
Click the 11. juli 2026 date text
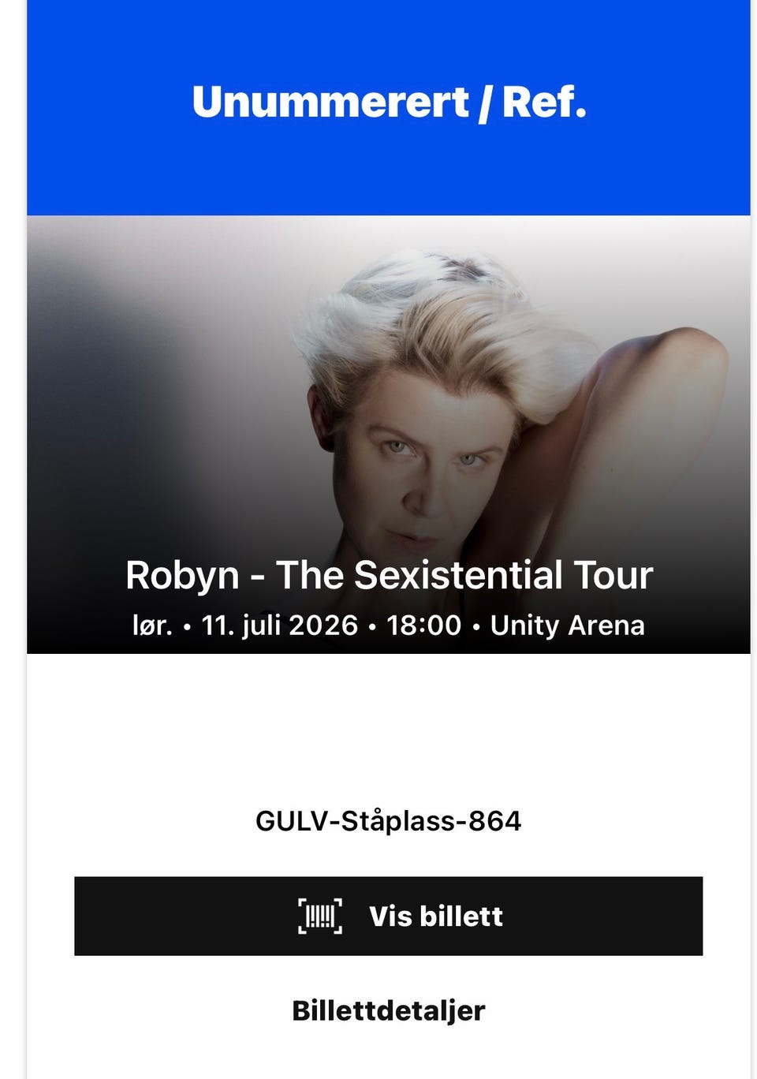click(x=280, y=625)
